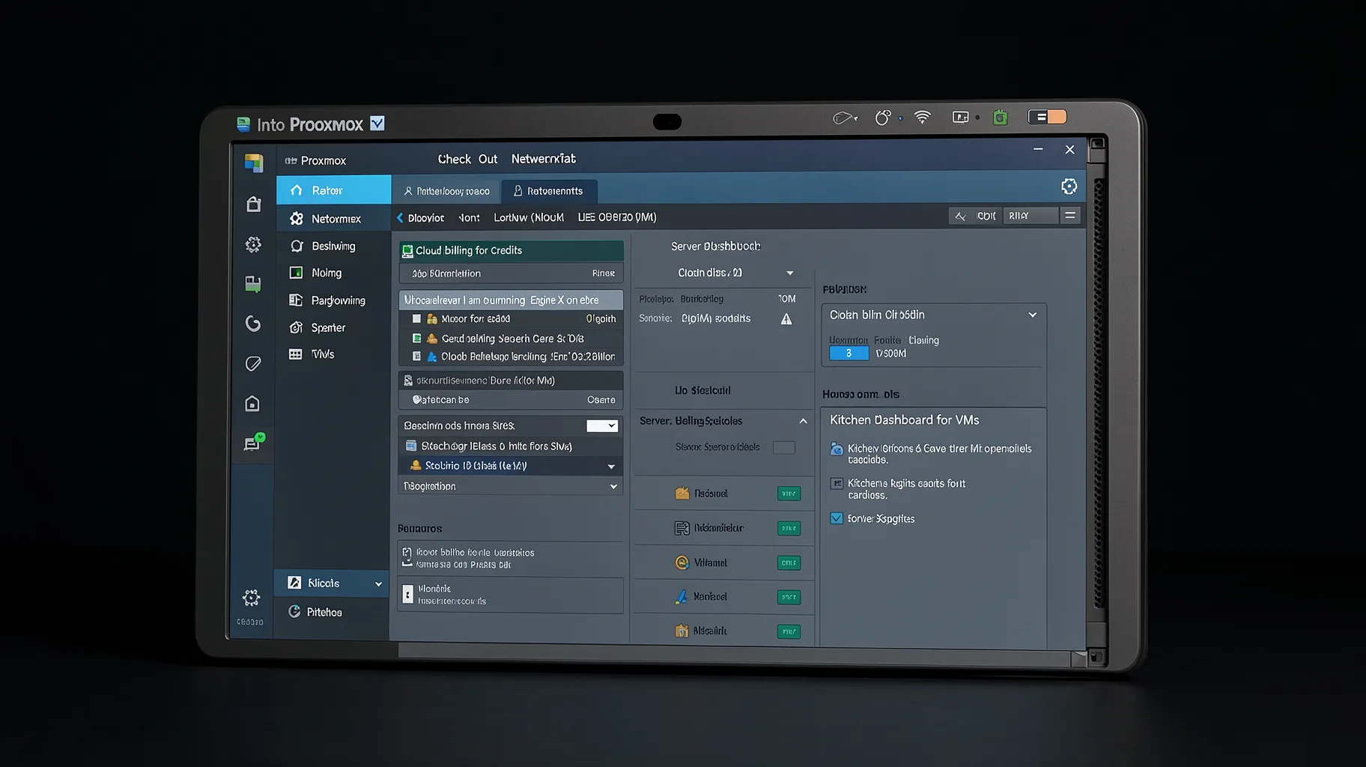Click the blue value field showing 3
The height and width of the screenshot is (767, 1366).
point(849,354)
